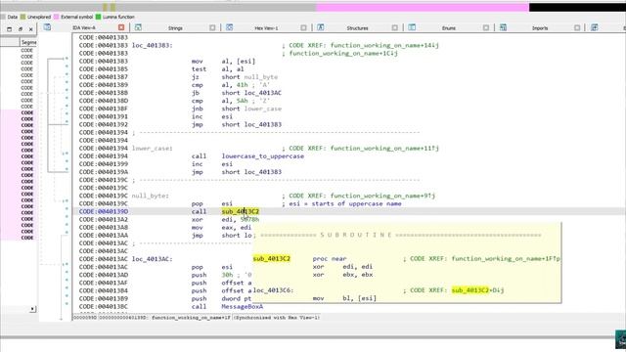Click the tab icon after Imports
The width and height of the screenshot is (626, 352).
click(594, 27)
